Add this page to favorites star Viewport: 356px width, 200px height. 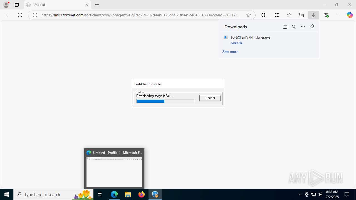pyautogui.click(x=249, y=15)
